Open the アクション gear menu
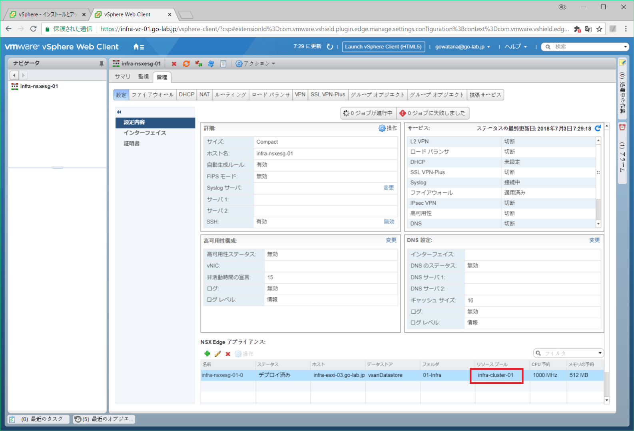Screen dimensions: 634x431 click(255, 64)
